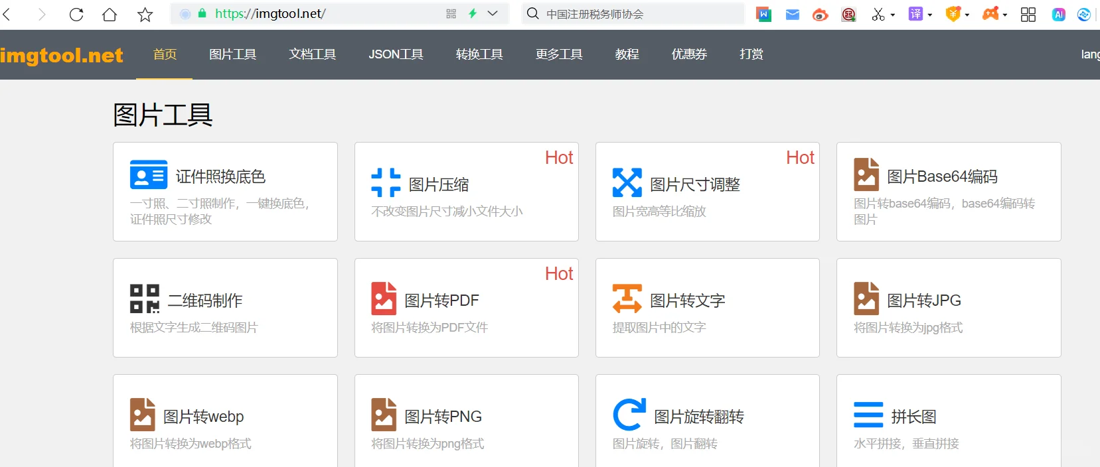Viewport: 1100px width, 467px height.
Task: Click the blue lines icon for 拼长图
Action: tap(868, 415)
